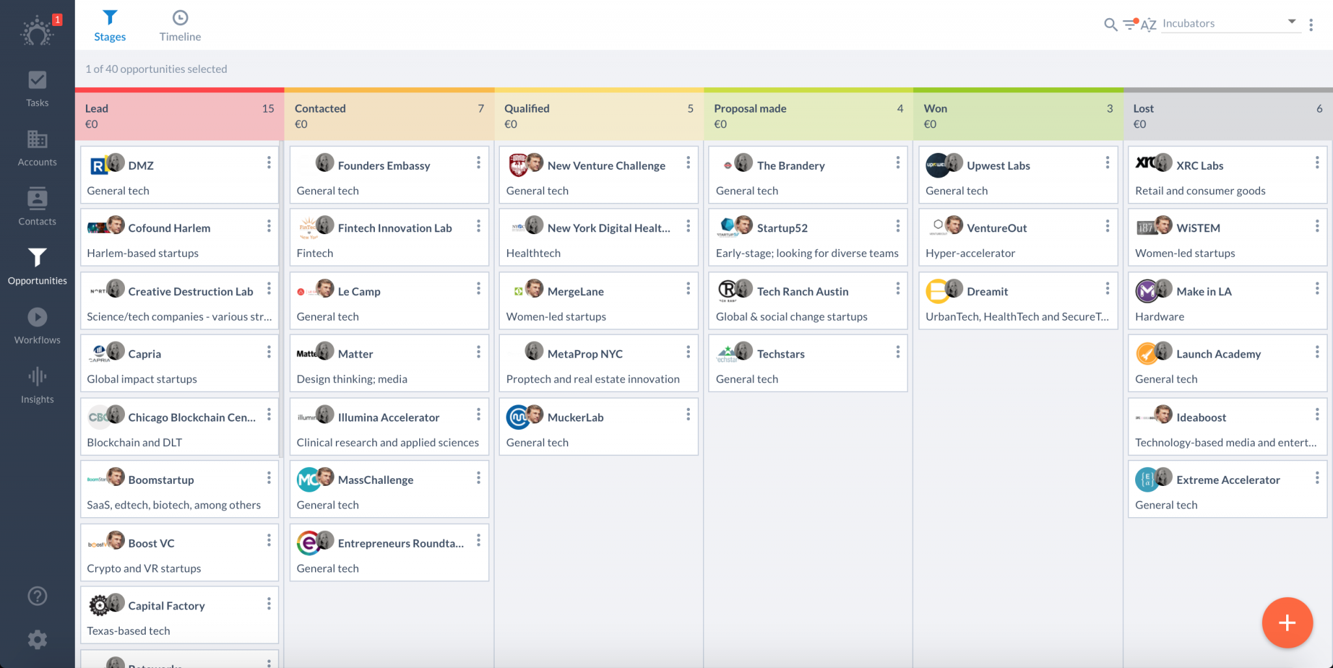Switch to the Timeline tab

(180, 26)
